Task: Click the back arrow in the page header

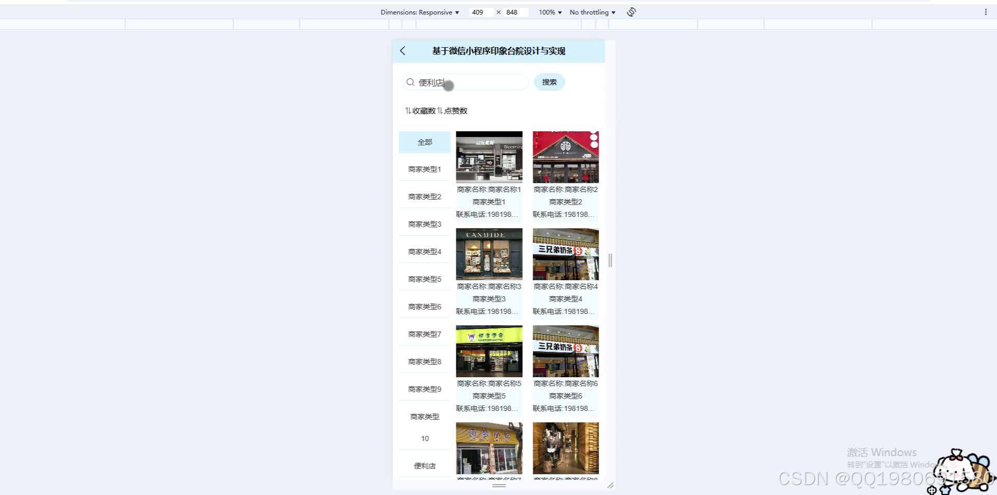Action: [403, 51]
